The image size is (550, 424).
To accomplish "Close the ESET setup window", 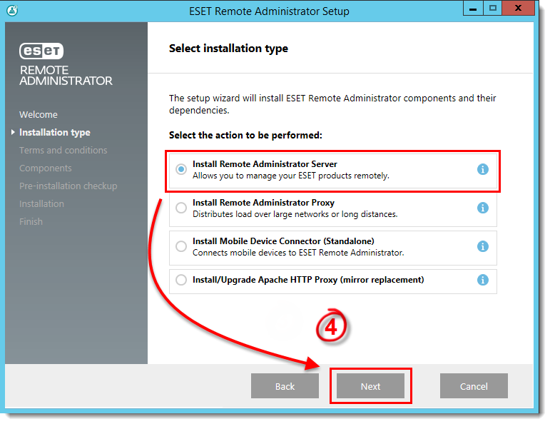I will pos(518,8).
